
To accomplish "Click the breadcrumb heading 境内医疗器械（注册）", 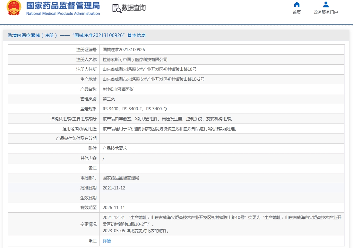I will tap(35, 35).
